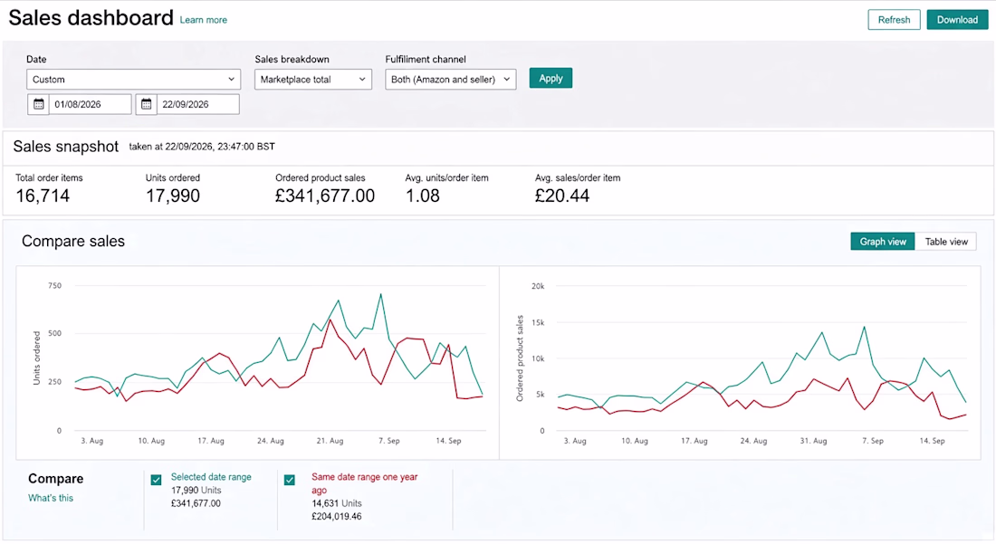The height and width of the screenshot is (544, 996).
Task: Click the end date field 22/09/2026
Action: (198, 104)
